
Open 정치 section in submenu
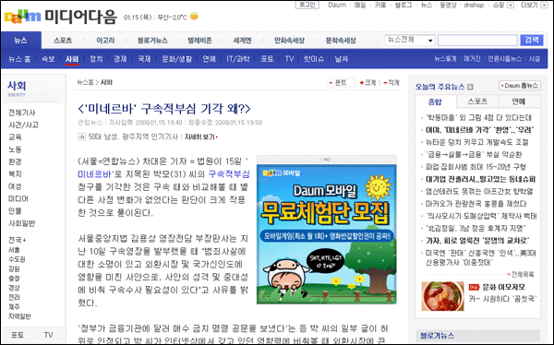[x=96, y=59]
